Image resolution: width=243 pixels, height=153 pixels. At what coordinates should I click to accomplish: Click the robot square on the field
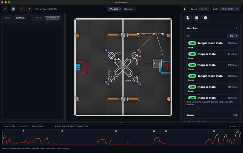click(157, 63)
